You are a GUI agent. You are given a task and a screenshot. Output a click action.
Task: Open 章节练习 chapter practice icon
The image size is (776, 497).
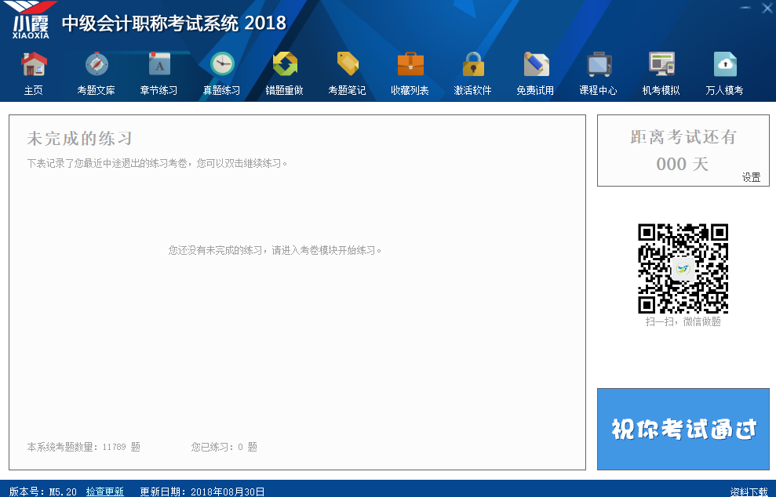[158, 73]
